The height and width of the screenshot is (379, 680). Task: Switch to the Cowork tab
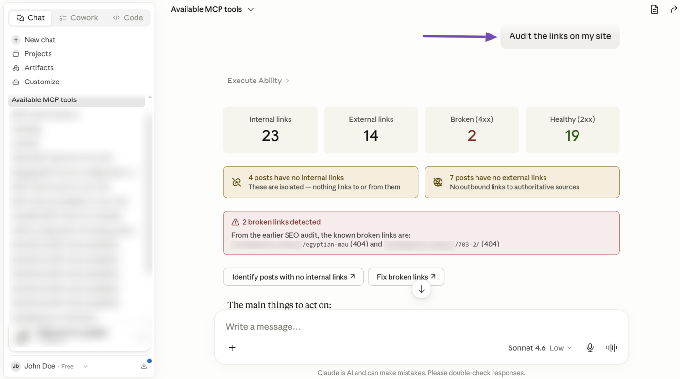78,18
